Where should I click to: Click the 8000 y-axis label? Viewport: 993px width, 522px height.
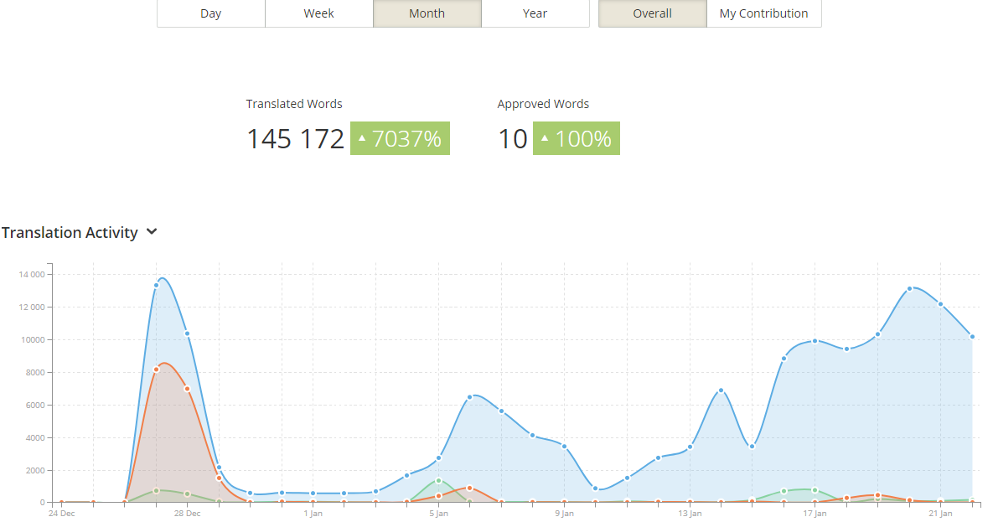point(35,373)
